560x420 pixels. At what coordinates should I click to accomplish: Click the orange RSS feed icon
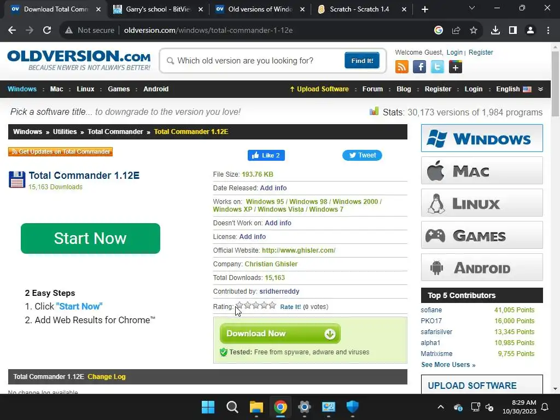(x=402, y=67)
